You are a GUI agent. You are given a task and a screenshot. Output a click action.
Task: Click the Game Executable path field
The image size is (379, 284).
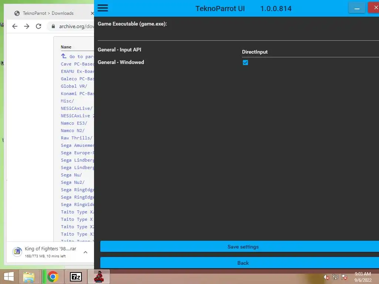(x=238, y=34)
